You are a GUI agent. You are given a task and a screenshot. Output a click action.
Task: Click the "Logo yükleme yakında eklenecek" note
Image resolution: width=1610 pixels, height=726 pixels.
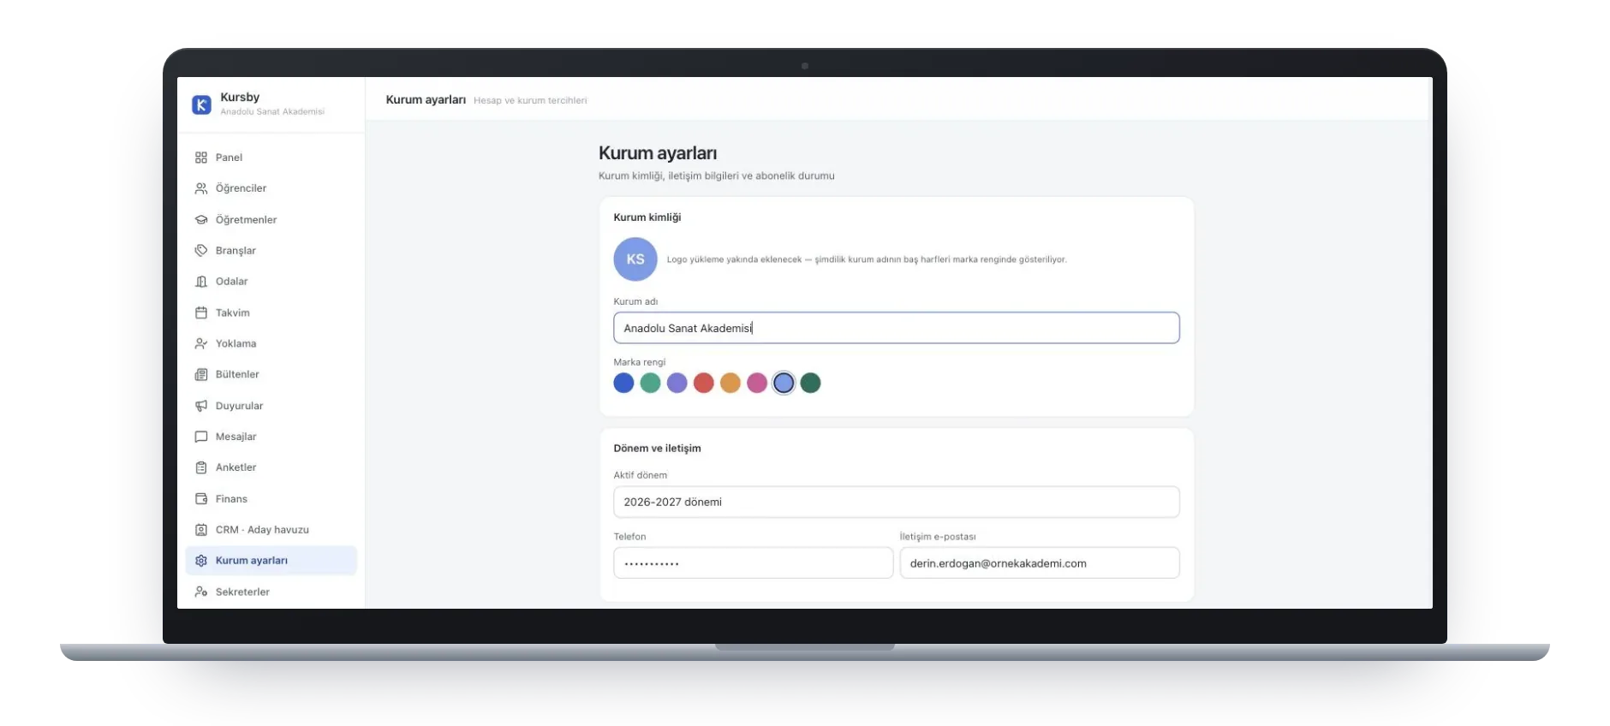734,259
